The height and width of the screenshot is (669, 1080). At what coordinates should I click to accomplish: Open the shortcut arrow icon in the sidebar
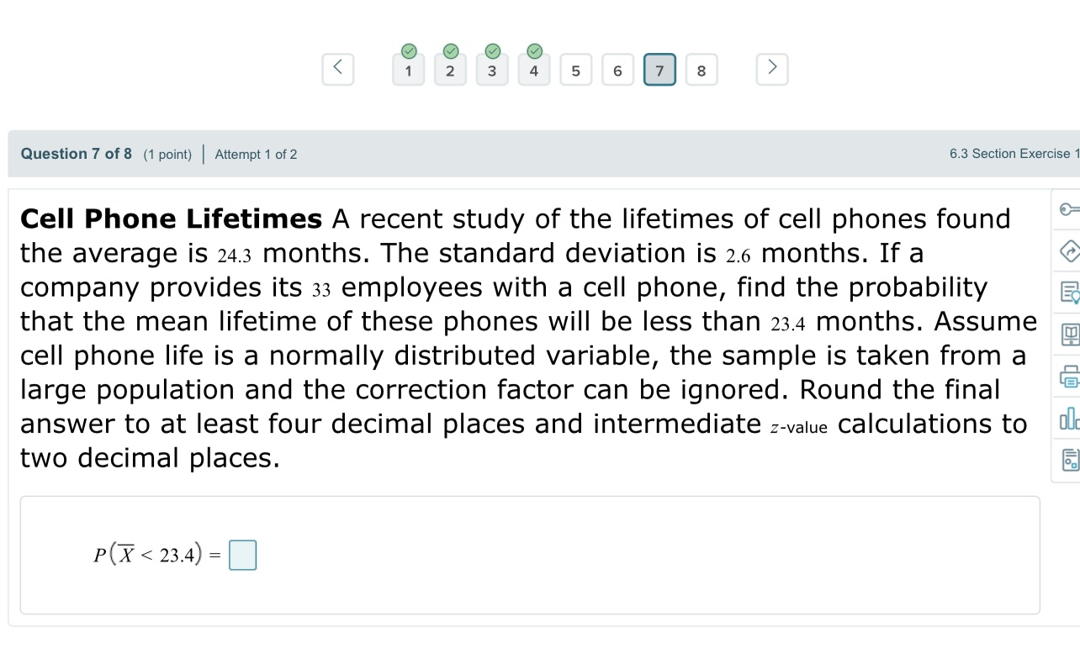click(1071, 251)
